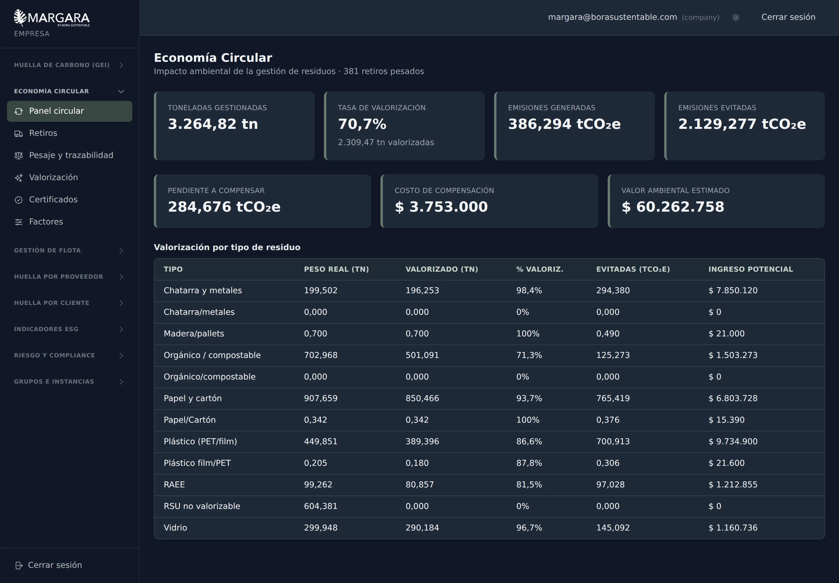Select the Chatarra/metales row

click(x=489, y=313)
